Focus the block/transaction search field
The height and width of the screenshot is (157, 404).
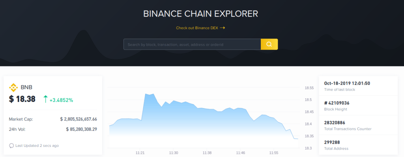tap(192, 44)
